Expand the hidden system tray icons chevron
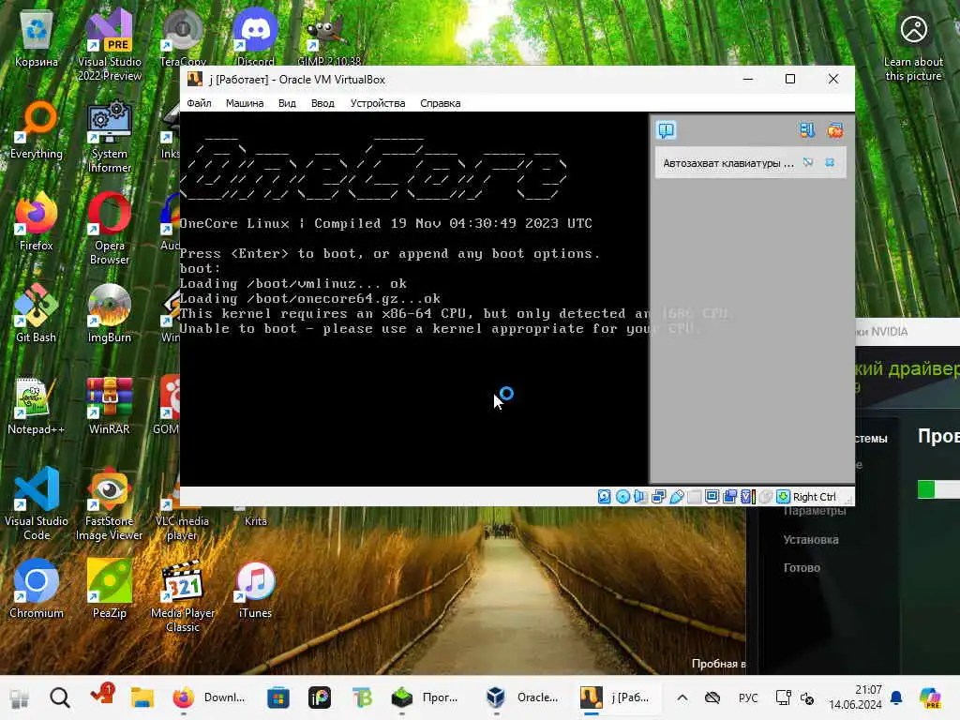 682,697
